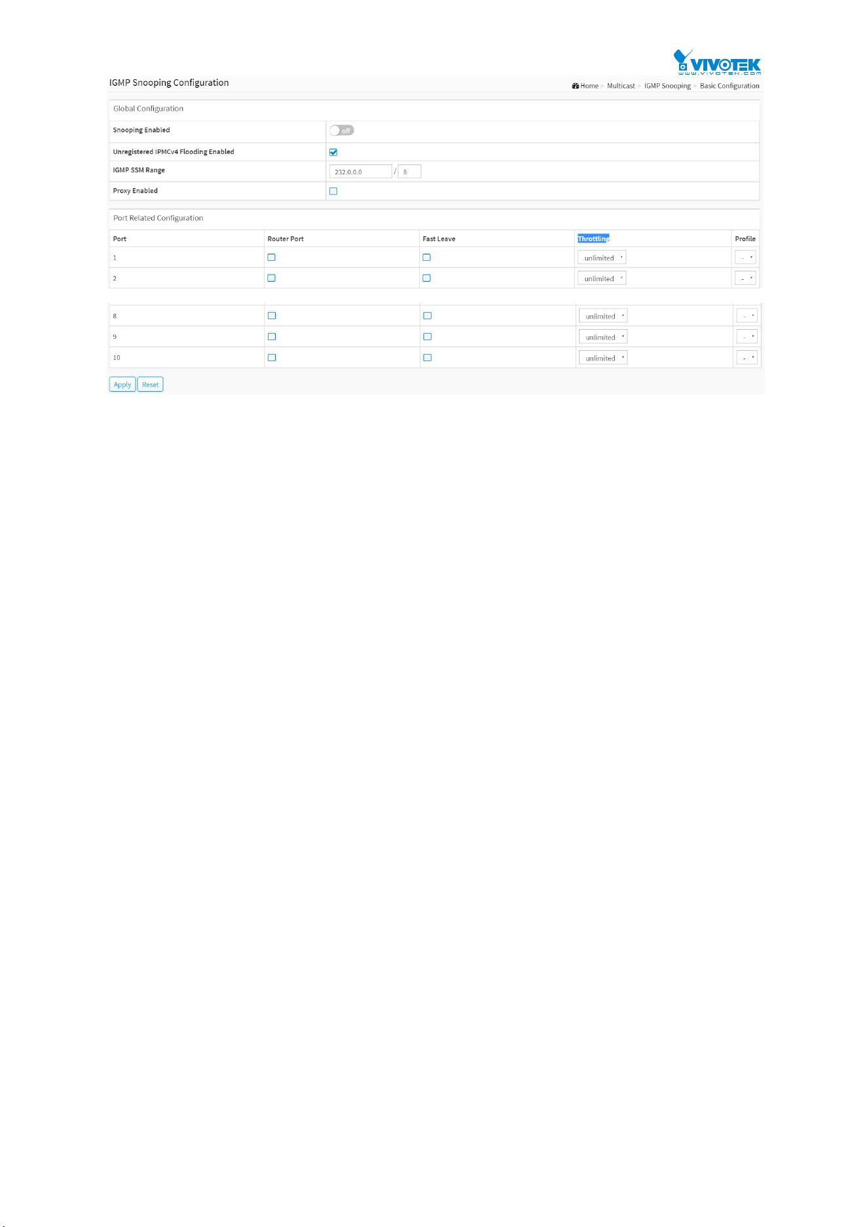
Task: Uncheck Unregistered IPMCv4 Flooding Enabled checkbox
Action: pos(333,152)
